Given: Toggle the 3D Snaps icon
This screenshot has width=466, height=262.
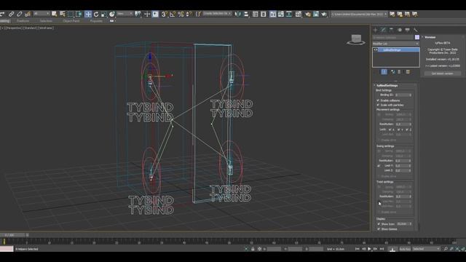Looking at the screenshot, I should tap(164, 14).
